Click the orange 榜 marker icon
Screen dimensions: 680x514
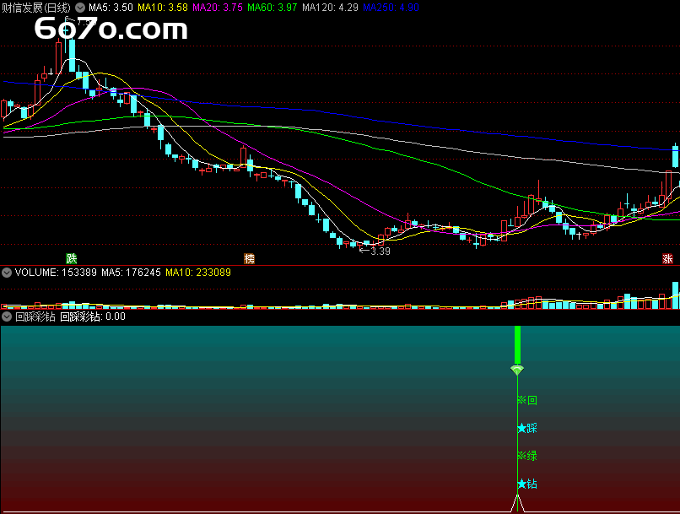click(x=249, y=259)
